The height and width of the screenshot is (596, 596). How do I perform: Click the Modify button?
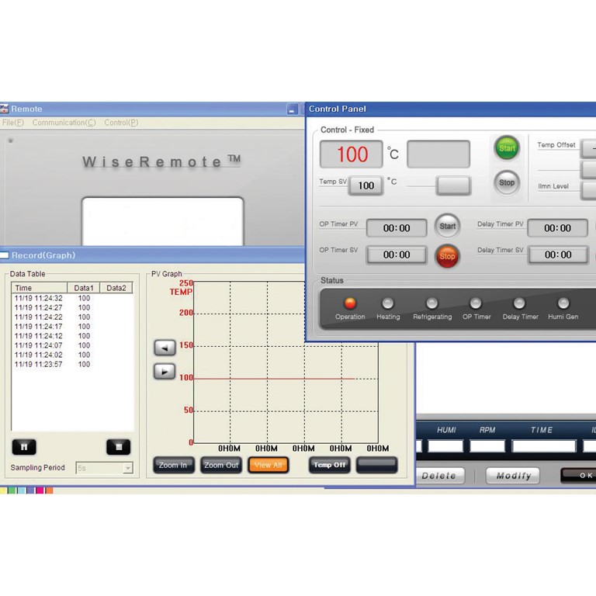tap(513, 476)
